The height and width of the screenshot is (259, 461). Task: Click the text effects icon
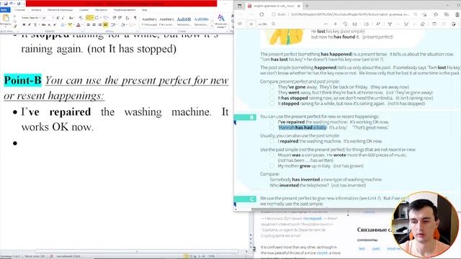point(63,25)
